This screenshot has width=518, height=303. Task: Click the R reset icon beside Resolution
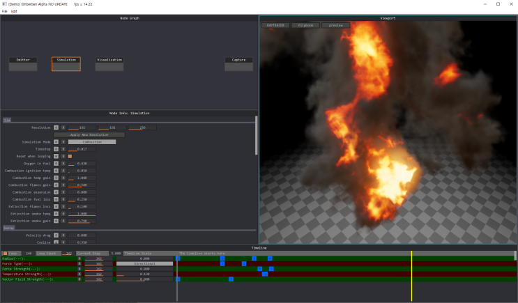point(63,127)
